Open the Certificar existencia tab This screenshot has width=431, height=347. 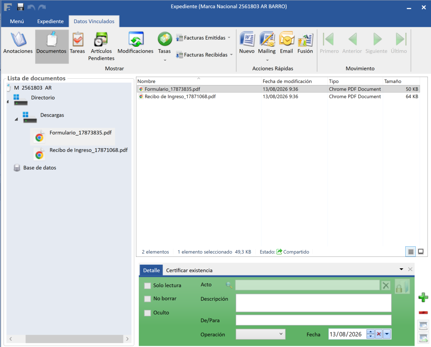coord(189,270)
